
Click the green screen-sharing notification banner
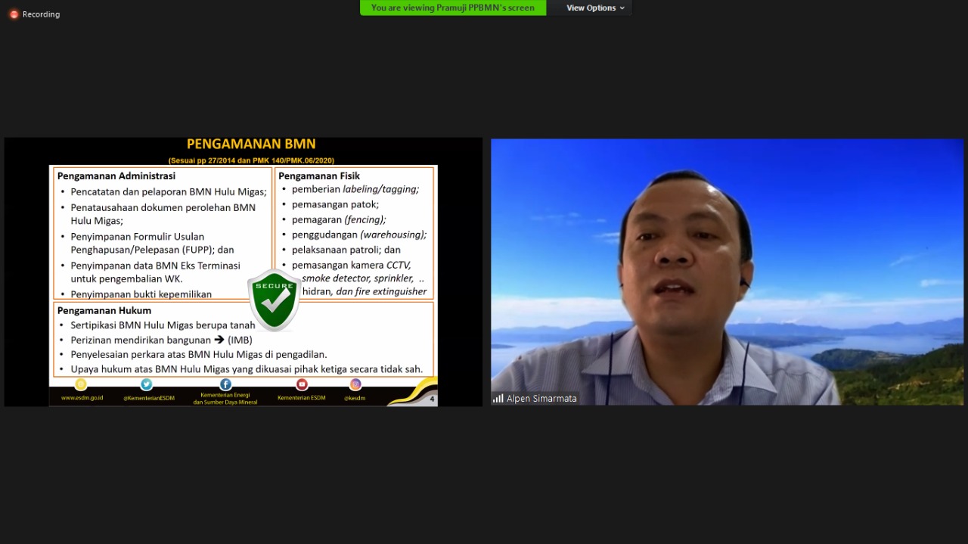coord(452,8)
